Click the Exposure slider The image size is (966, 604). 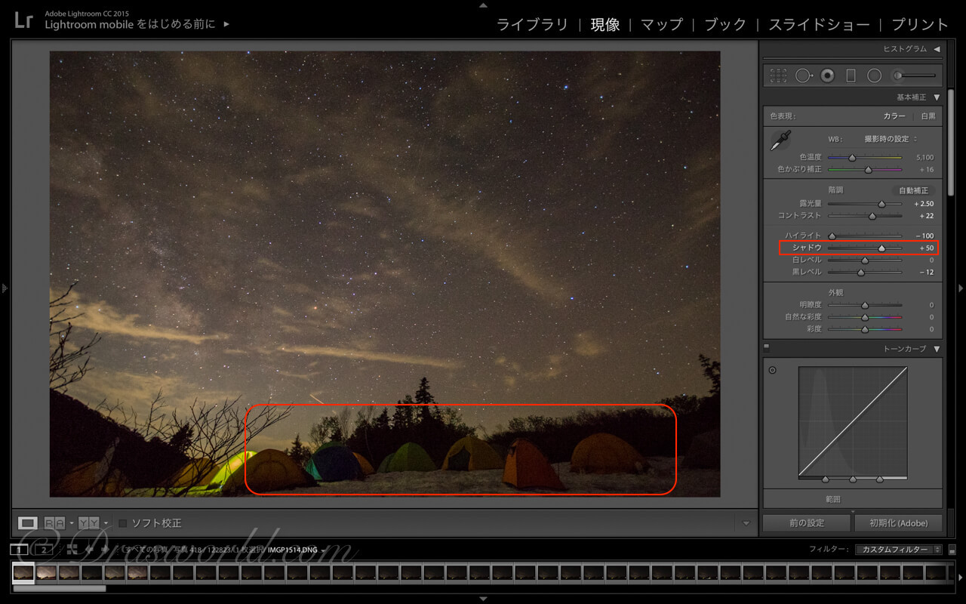[x=865, y=204]
